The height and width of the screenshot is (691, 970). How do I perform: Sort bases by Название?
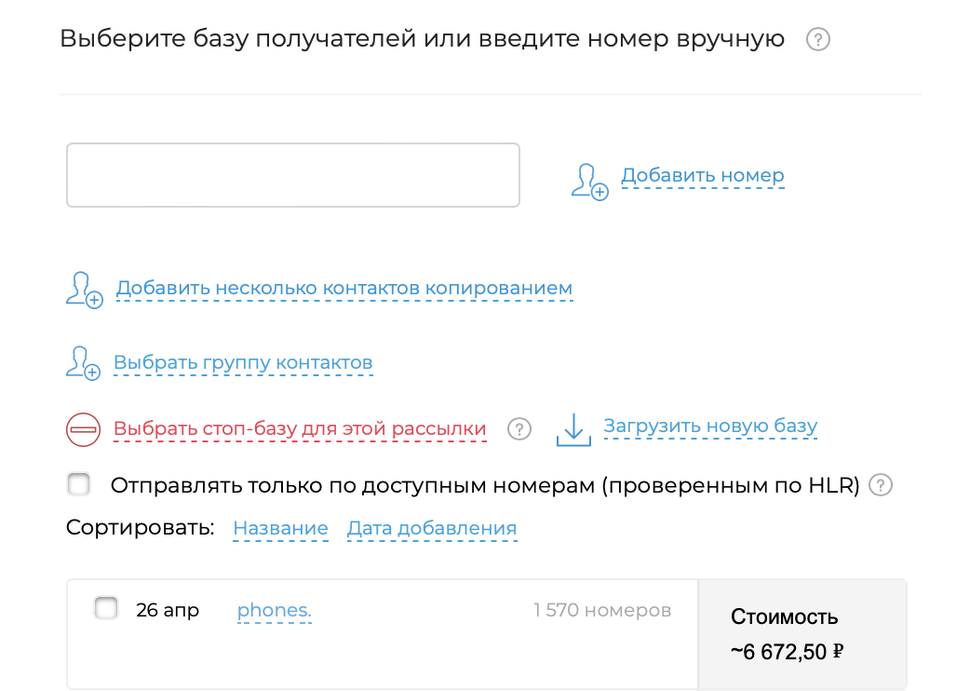pos(280,529)
